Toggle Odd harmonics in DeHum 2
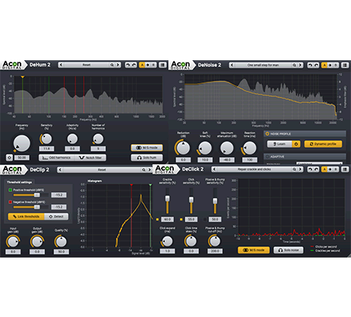351x317 pixels. coord(56,158)
